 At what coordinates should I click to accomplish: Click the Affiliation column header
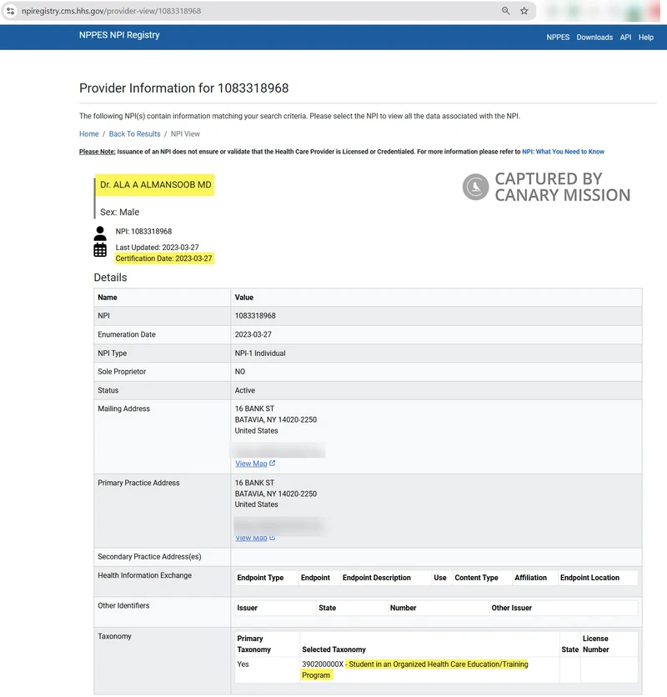pos(530,578)
